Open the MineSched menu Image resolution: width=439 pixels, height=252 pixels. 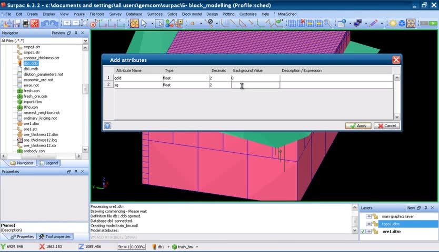click(287, 14)
